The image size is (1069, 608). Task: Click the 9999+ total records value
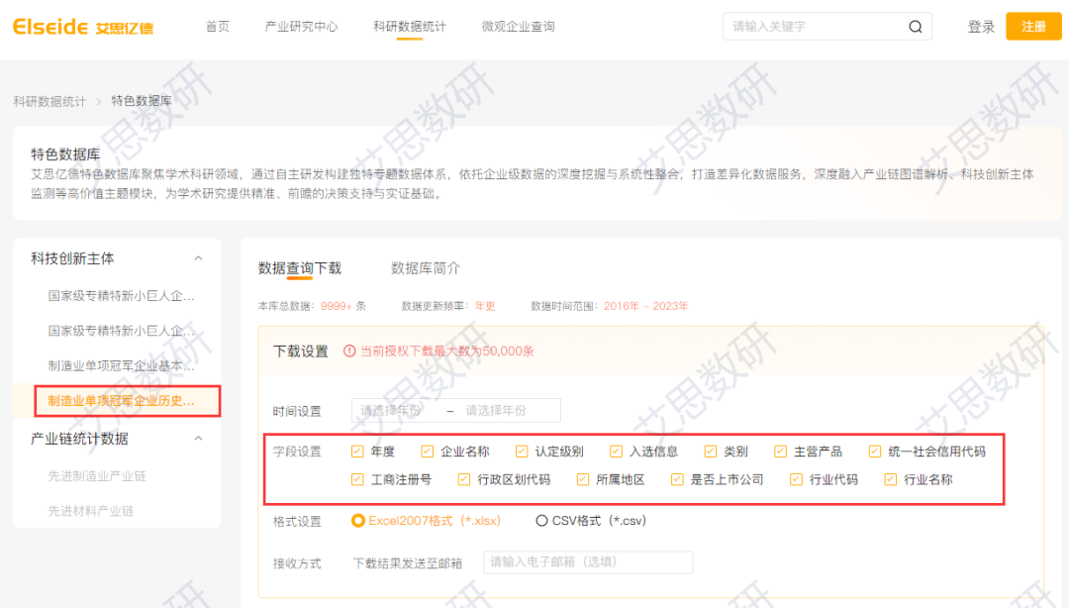click(x=337, y=306)
